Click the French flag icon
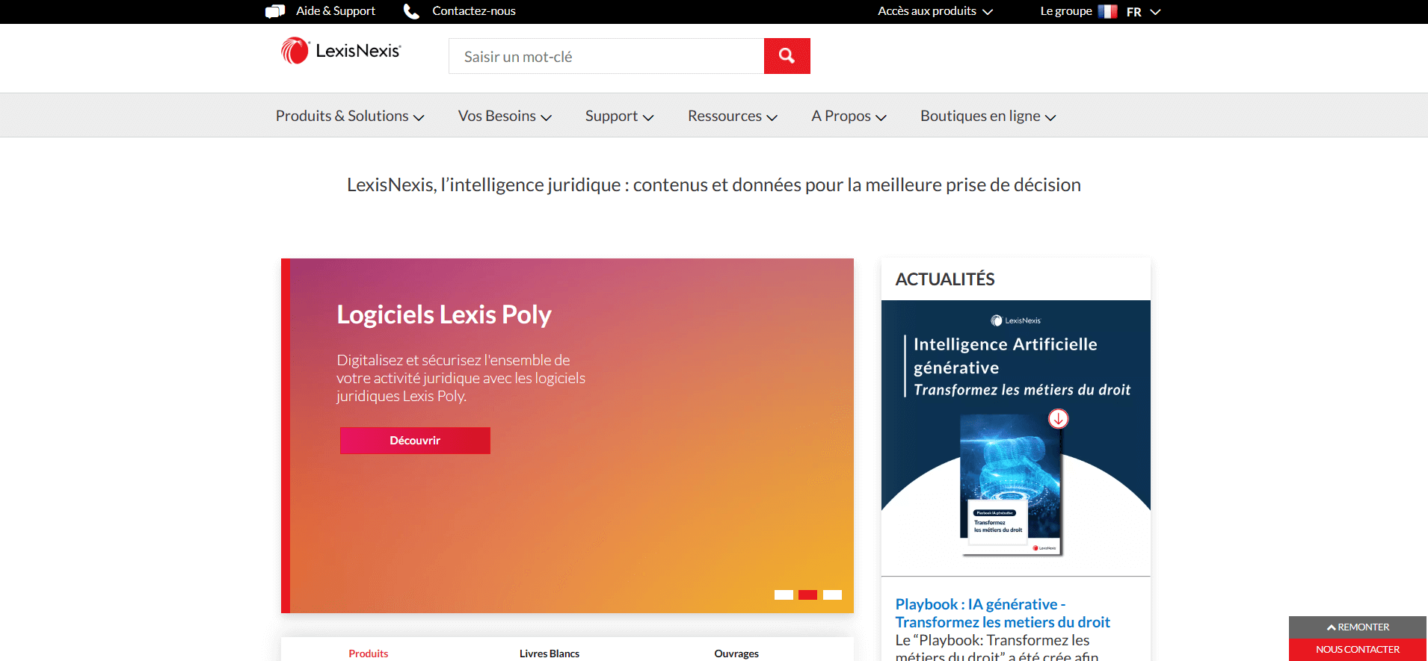This screenshot has height=661, width=1428. (1107, 11)
